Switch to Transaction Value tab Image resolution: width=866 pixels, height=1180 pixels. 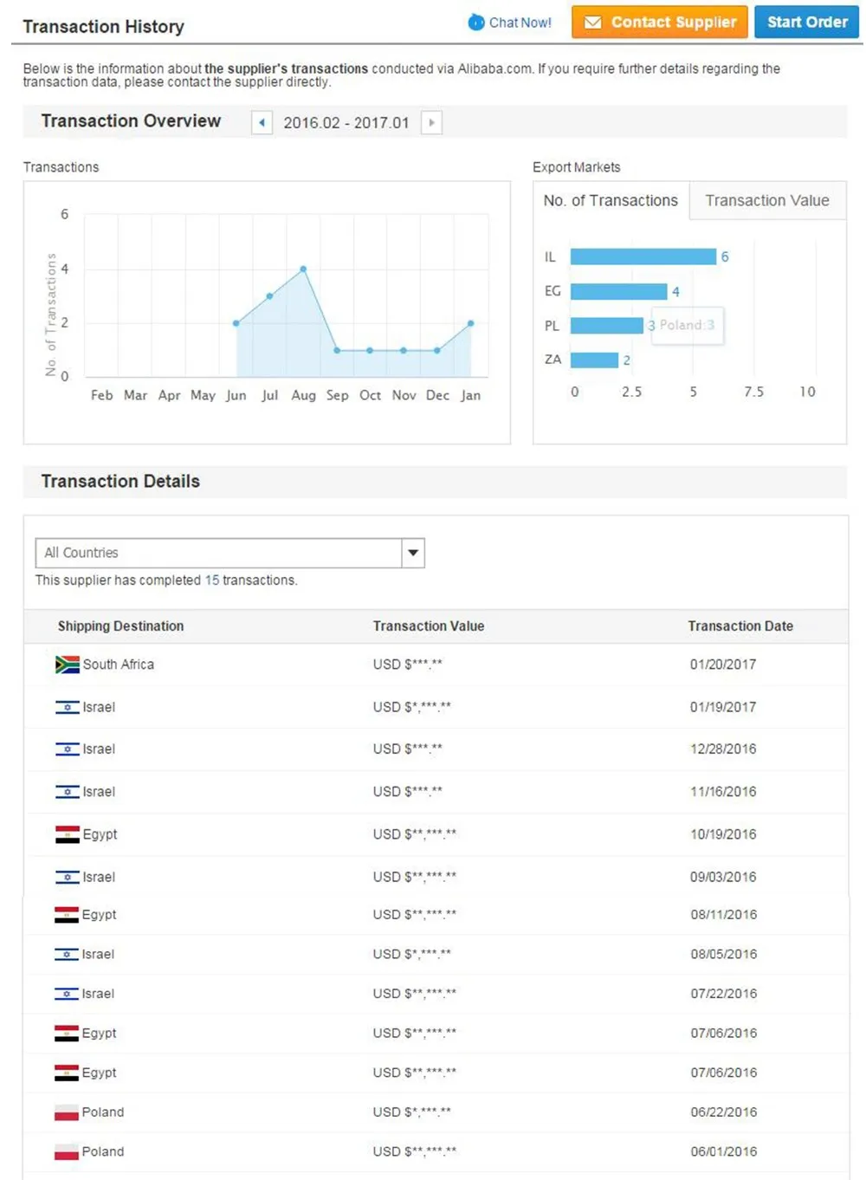pos(766,201)
